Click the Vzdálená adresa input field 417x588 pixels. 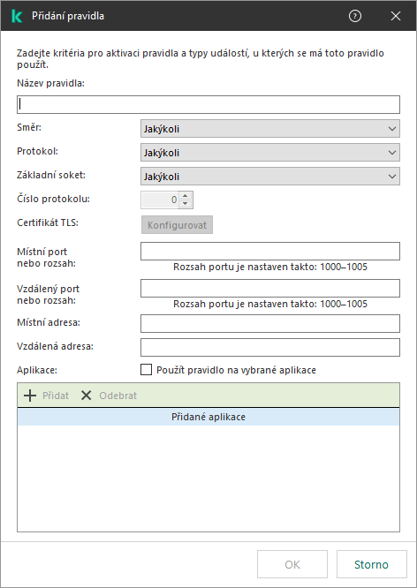[270, 347]
